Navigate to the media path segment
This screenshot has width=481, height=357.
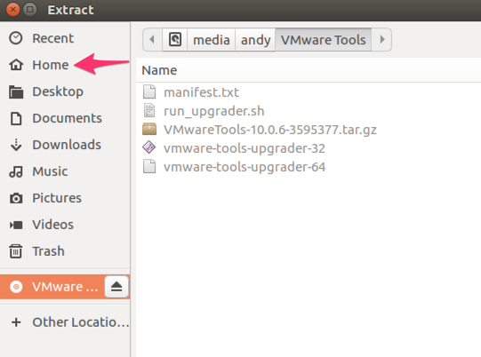212,40
